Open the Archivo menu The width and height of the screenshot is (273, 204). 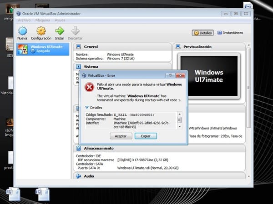click(25, 20)
